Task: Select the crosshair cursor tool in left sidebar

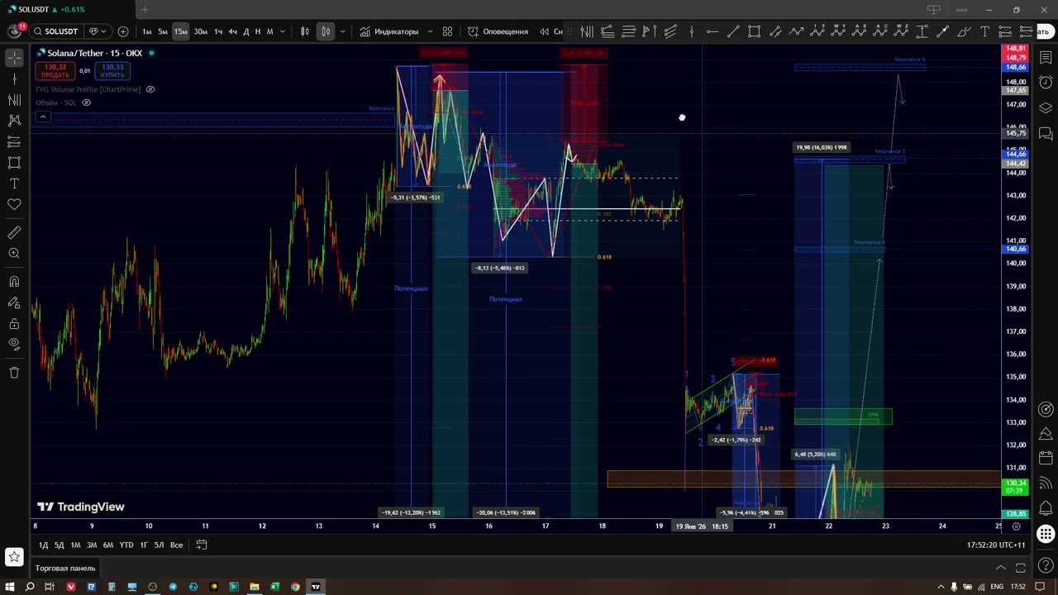Action: [x=14, y=58]
